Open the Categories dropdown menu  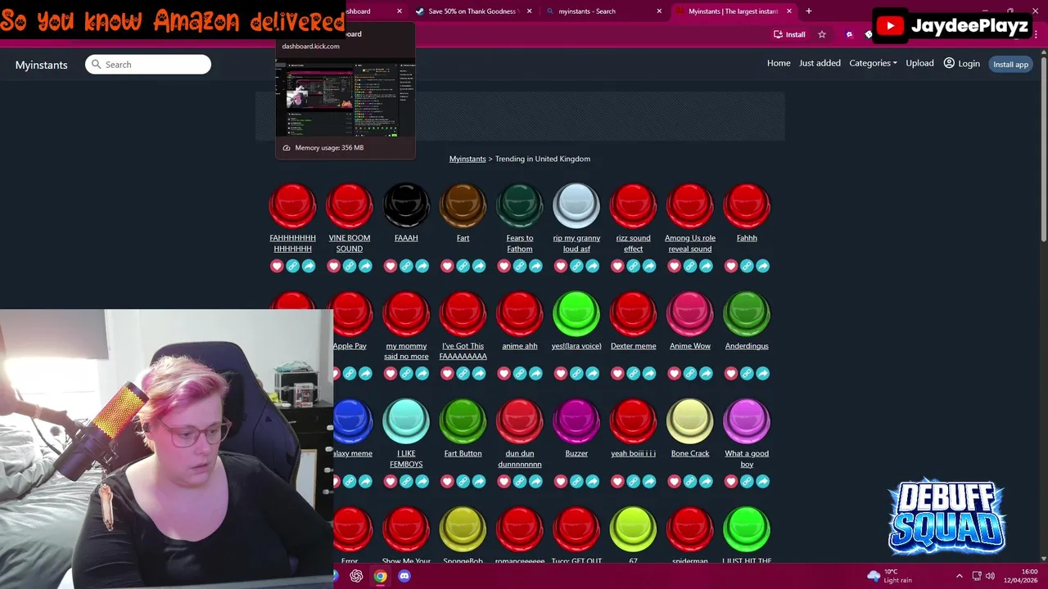click(x=873, y=63)
